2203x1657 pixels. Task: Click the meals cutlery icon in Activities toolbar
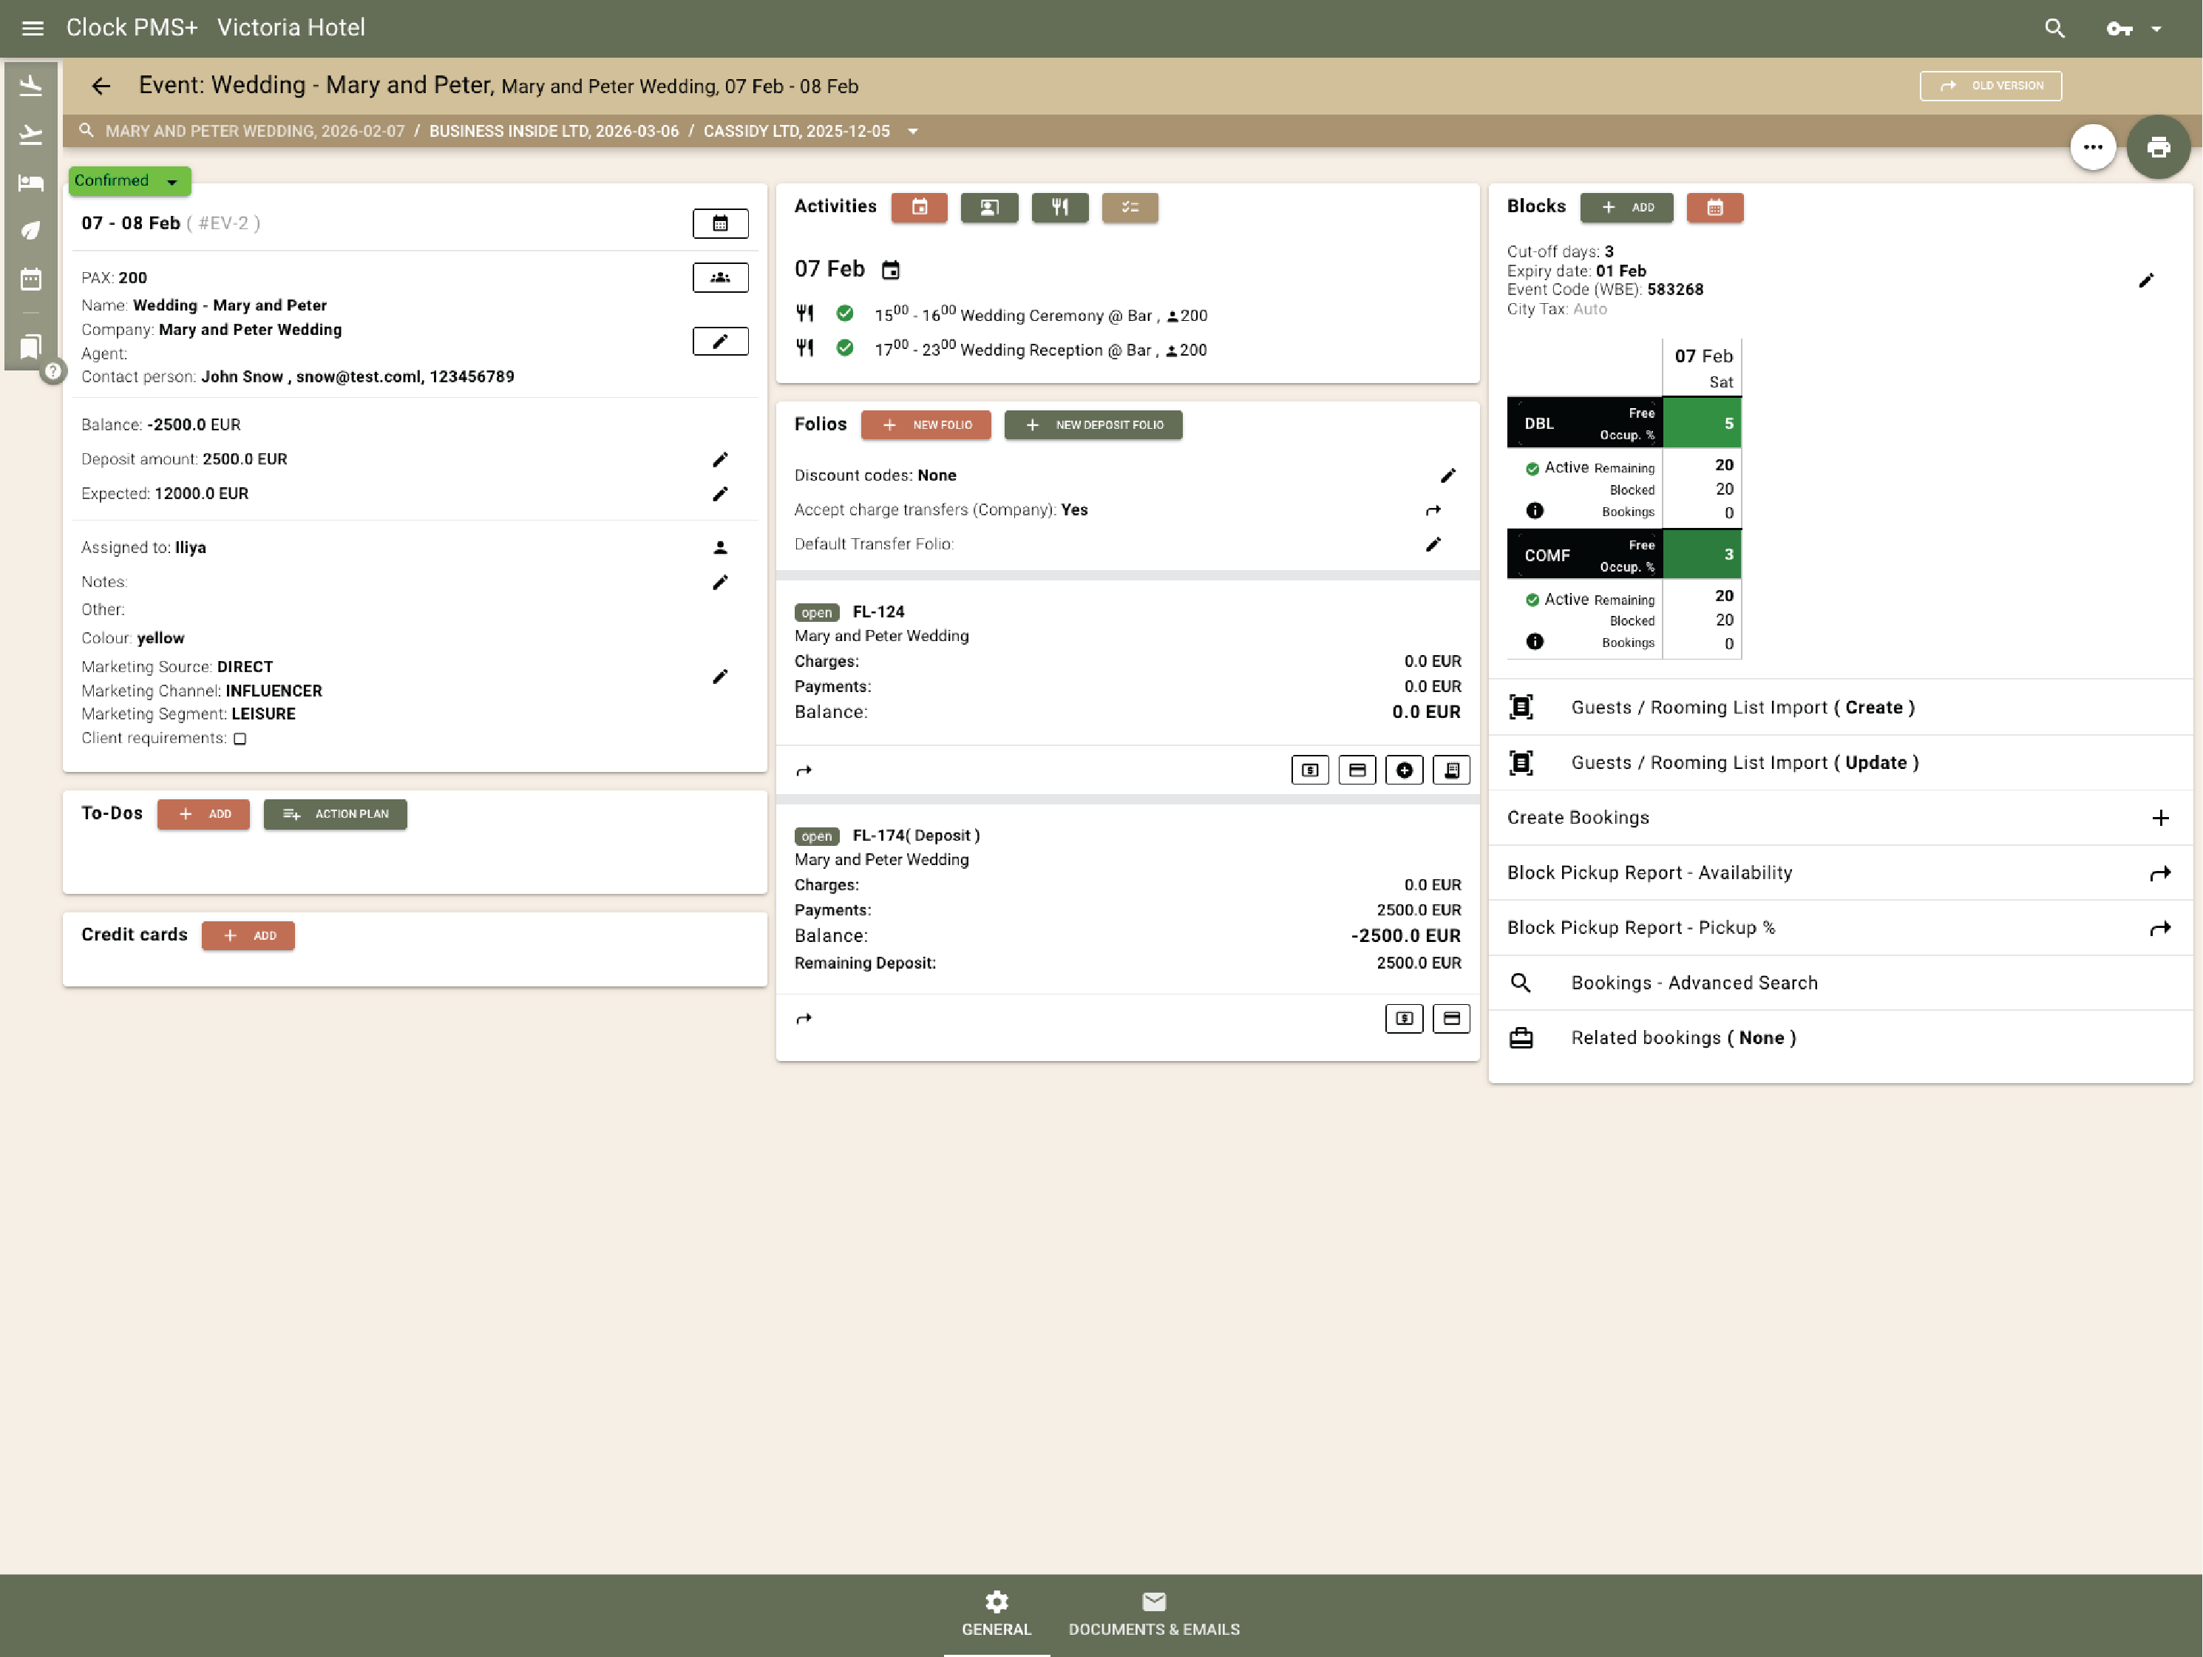coord(1059,207)
